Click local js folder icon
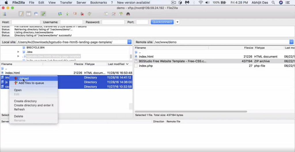Viewport: 295px width, 152px height. pos(2,82)
